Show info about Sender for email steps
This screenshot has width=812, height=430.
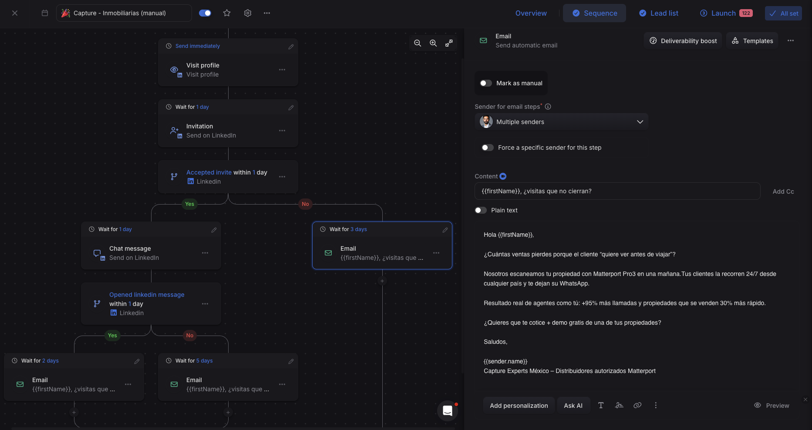(548, 107)
